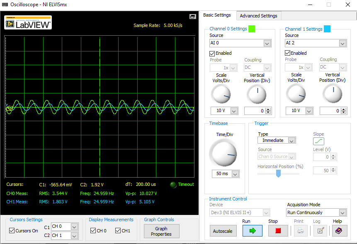This screenshot has width=357, height=244.
Task: Open Graph Properties
Action: click(x=161, y=231)
